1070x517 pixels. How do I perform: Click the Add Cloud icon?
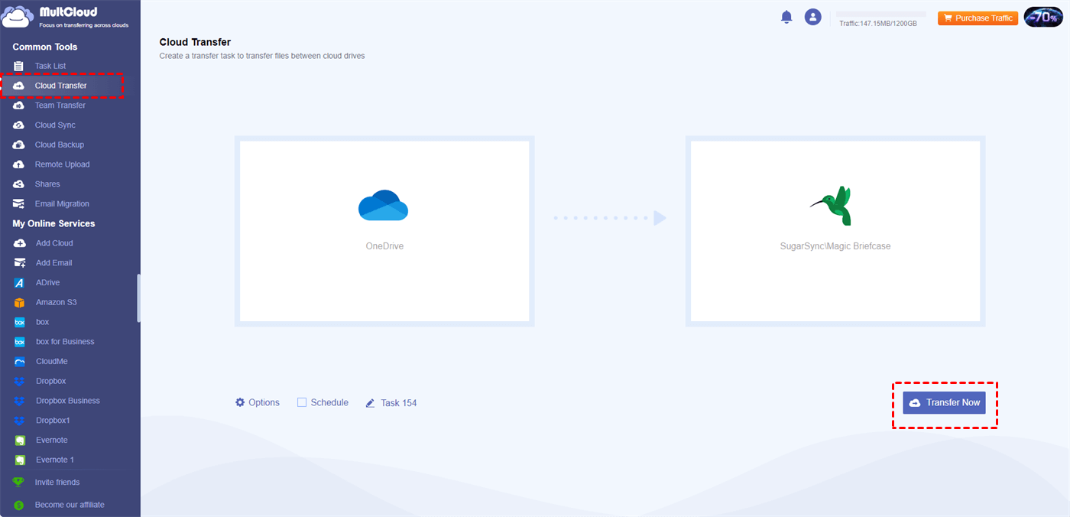coord(20,243)
